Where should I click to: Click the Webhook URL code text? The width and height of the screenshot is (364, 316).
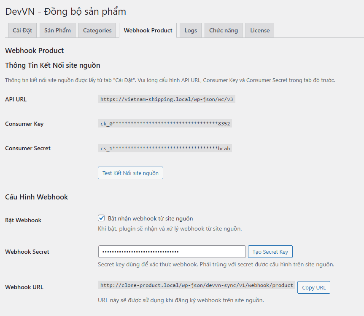[x=197, y=285]
